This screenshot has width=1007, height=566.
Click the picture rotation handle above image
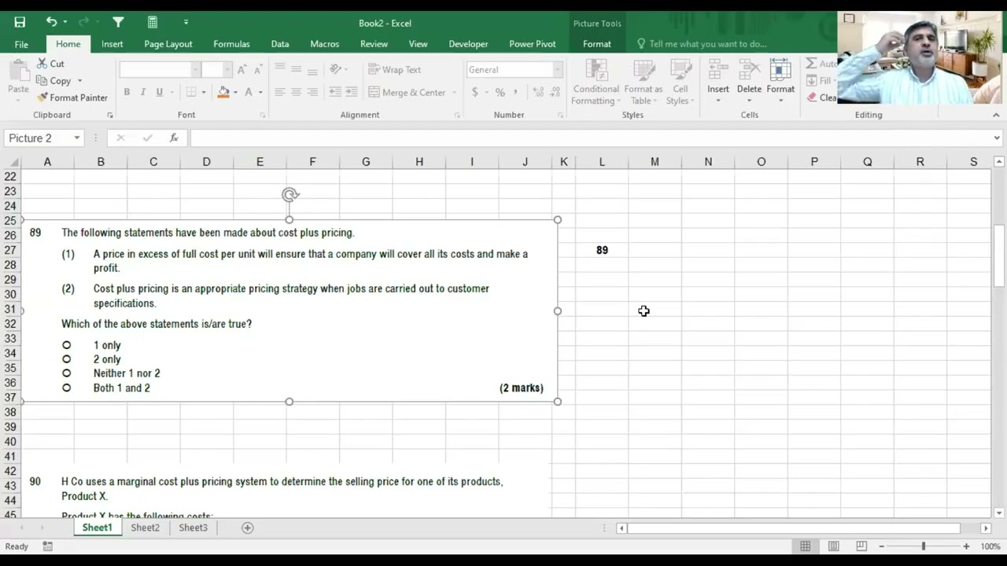point(290,194)
